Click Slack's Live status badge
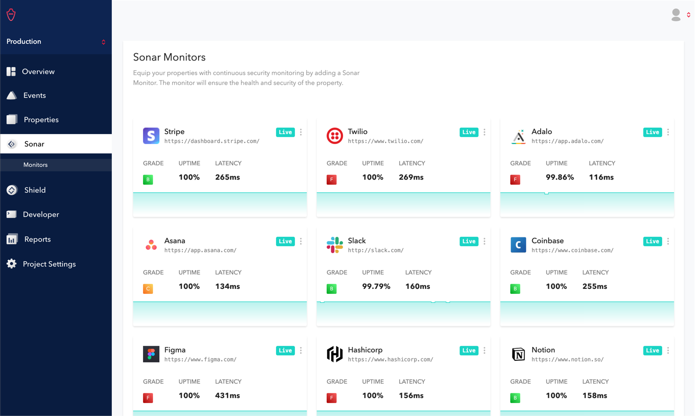Viewport: 695px width, 416px height. pyautogui.click(x=469, y=241)
